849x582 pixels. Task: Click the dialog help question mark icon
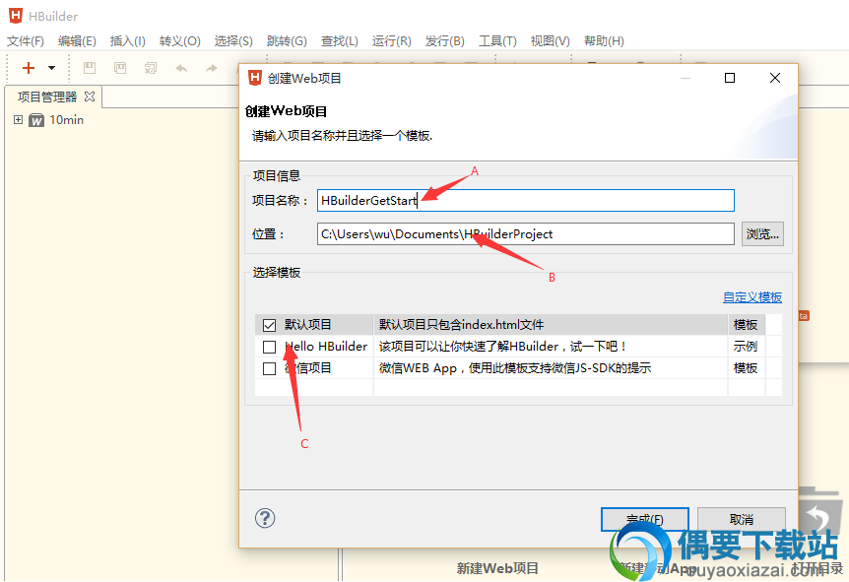(x=265, y=518)
